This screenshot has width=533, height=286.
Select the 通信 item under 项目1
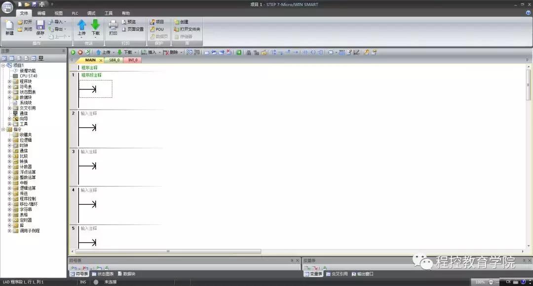[20, 114]
